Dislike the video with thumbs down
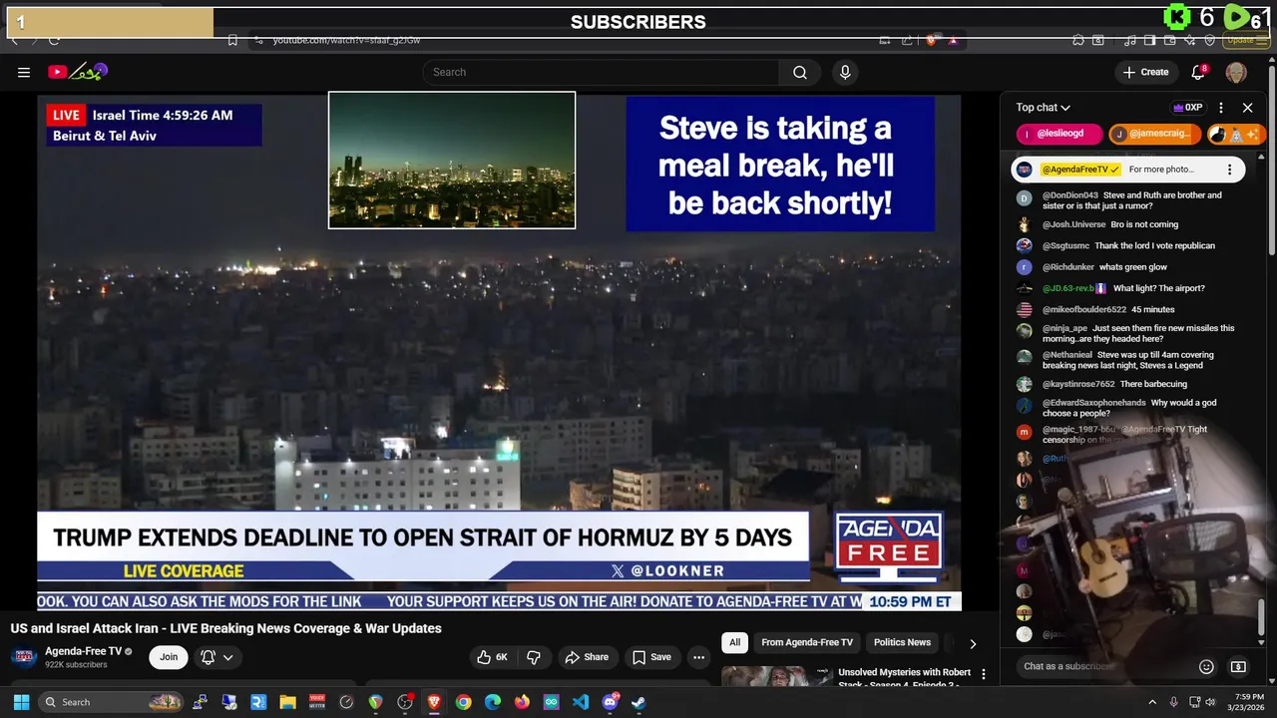Image resolution: width=1277 pixels, height=718 pixels. point(534,657)
